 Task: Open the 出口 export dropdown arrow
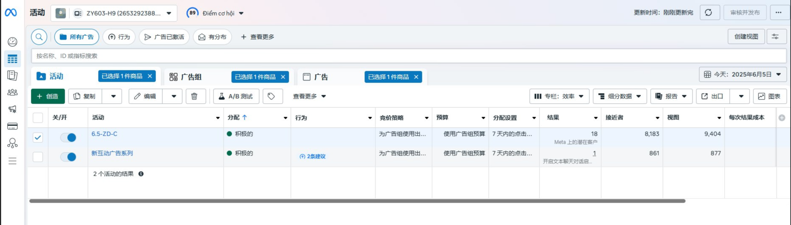click(741, 96)
